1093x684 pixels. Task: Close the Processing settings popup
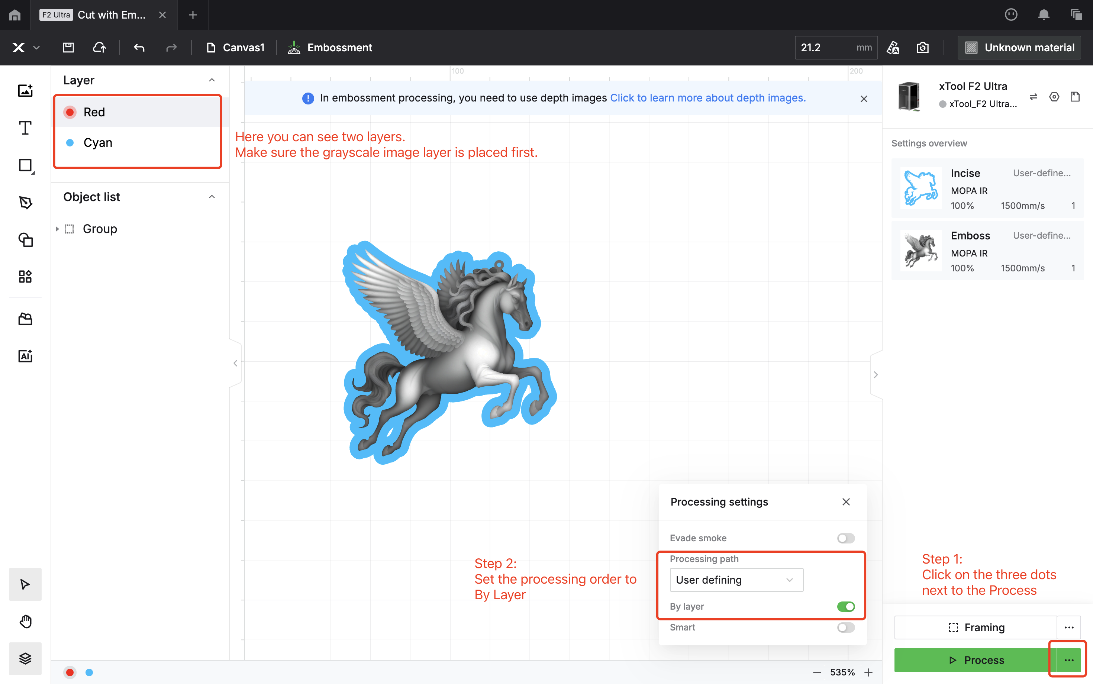[846, 502]
